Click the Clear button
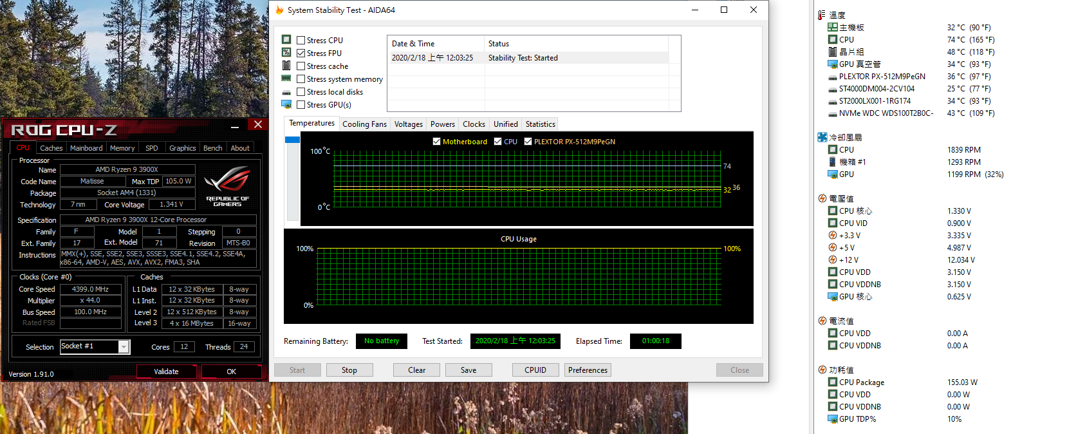Image resolution: width=1067 pixels, height=434 pixels. (417, 370)
